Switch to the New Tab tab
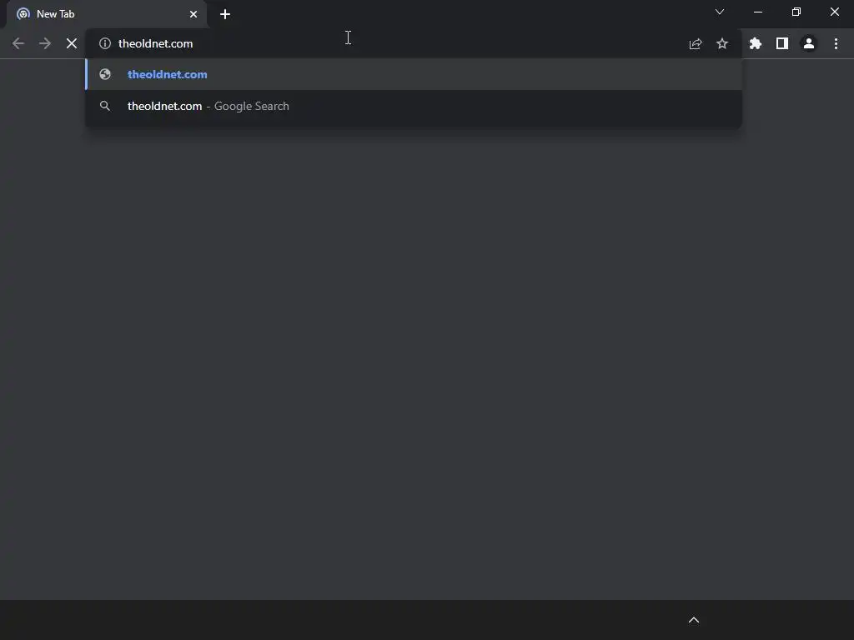Viewport: 854px width, 640px height. (106, 14)
